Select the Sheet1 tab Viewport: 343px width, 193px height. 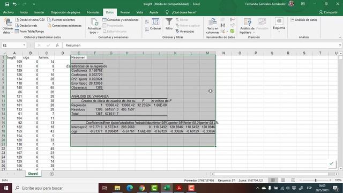click(x=33, y=174)
